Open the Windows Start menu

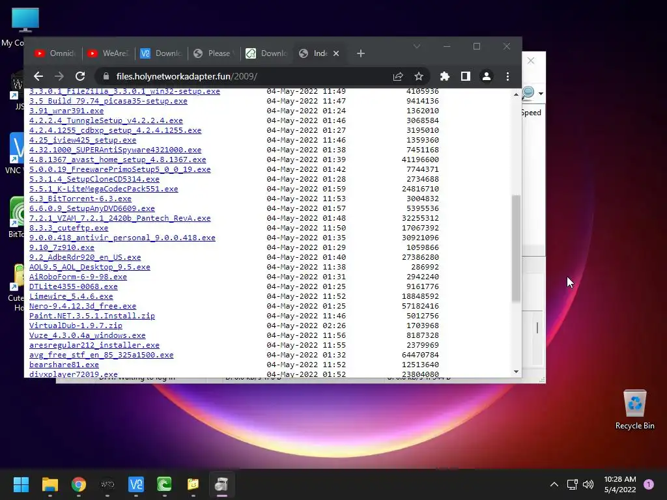point(21,484)
